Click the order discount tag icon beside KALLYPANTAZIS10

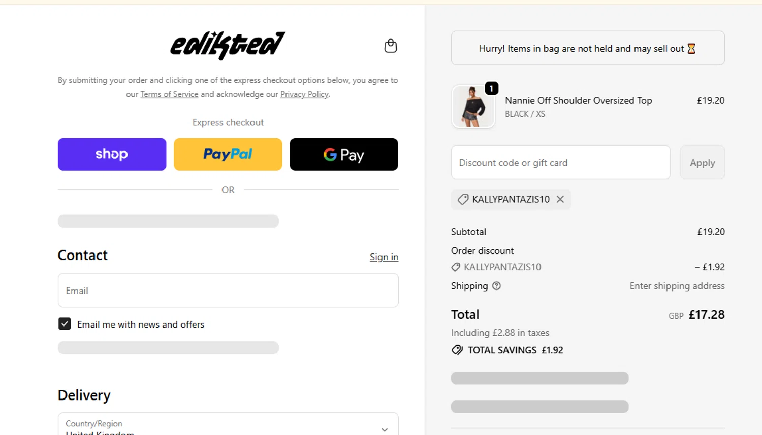456,267
